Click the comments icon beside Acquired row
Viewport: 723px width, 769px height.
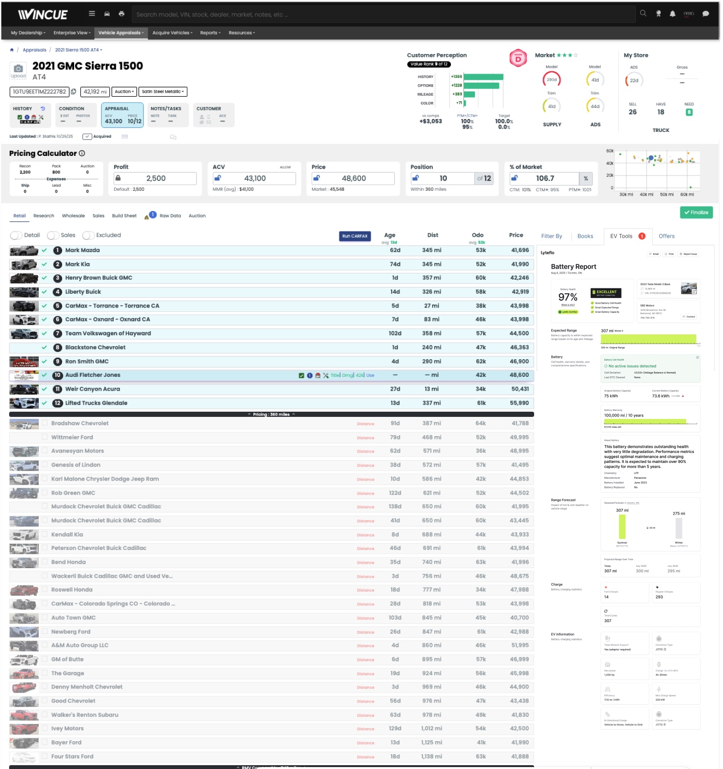coord(173,137)
